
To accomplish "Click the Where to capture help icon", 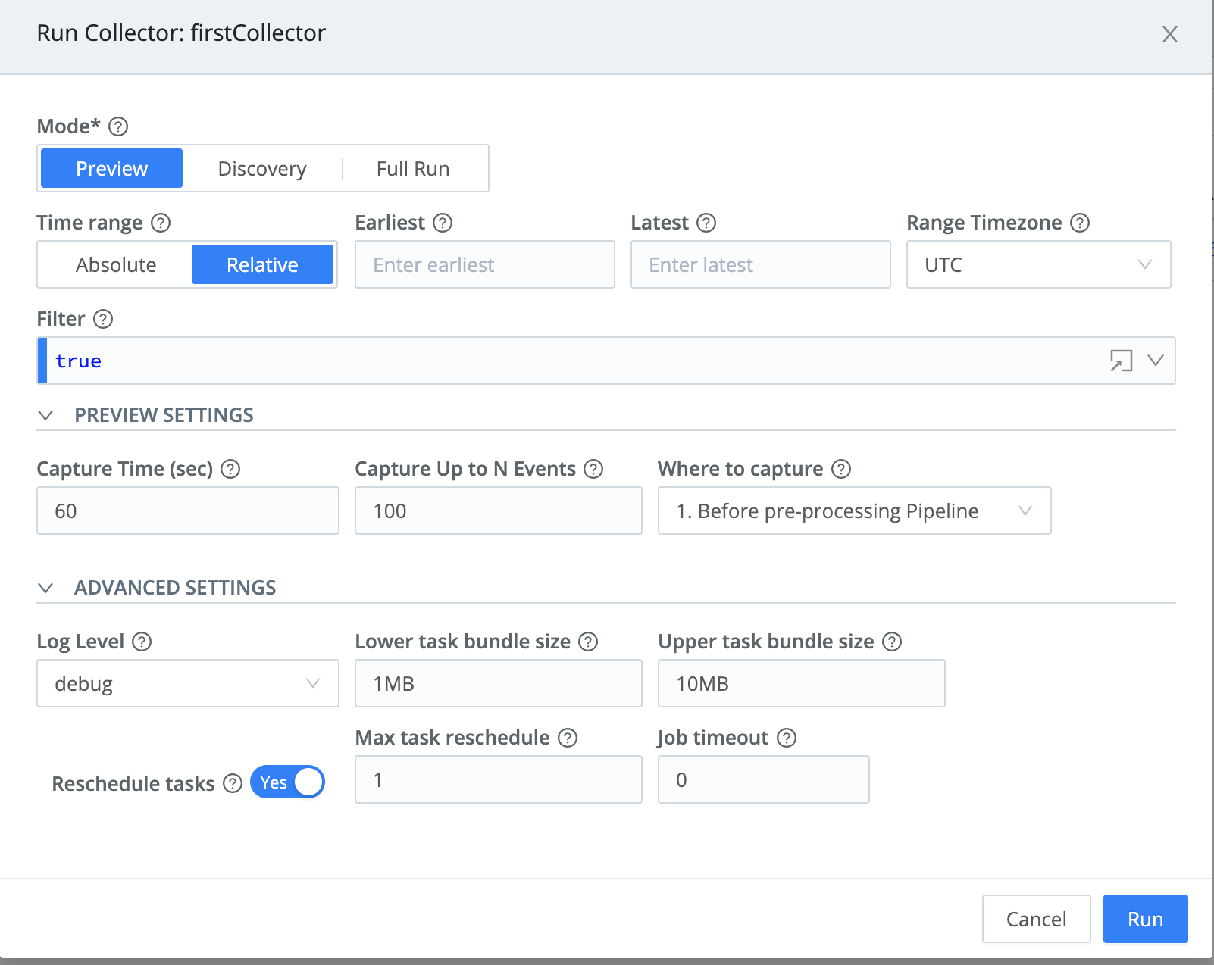I will coord(841,469).
